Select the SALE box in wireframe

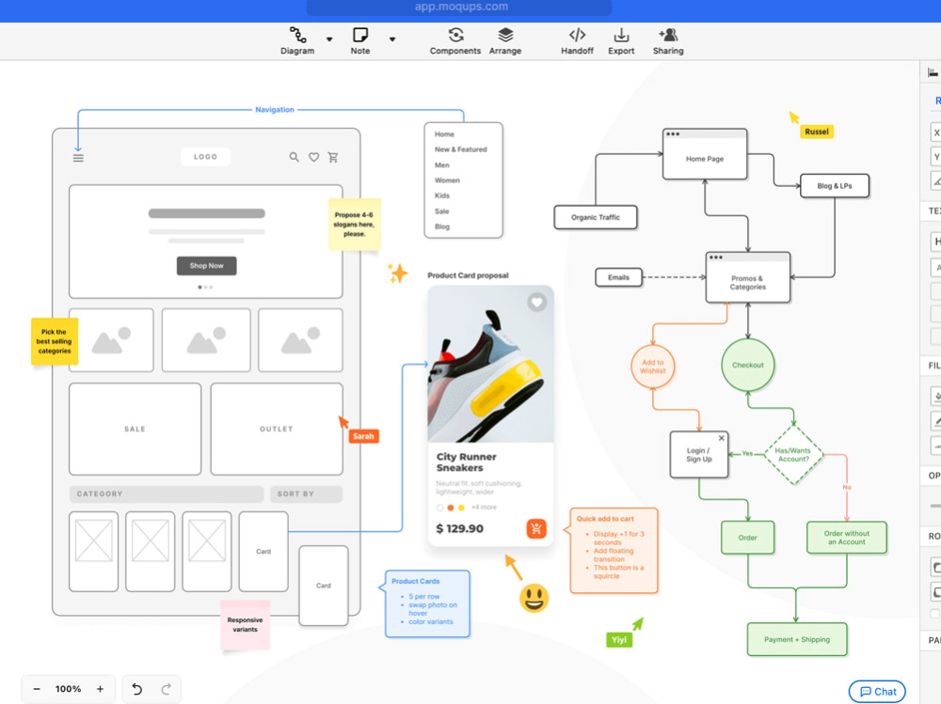point(135,430)
